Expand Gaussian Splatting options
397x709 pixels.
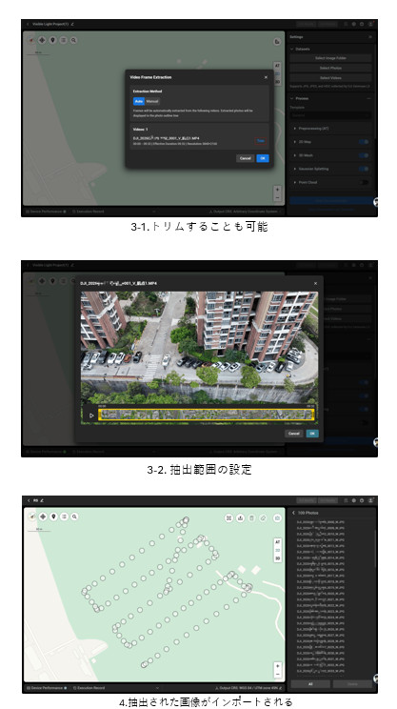coord(295,169)
